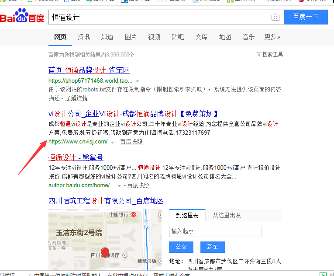Open 搜索工具 filter options
Image resolution: width=334 pixels, height=276 pixels.
pyautogui.click(x=270, y=54)
